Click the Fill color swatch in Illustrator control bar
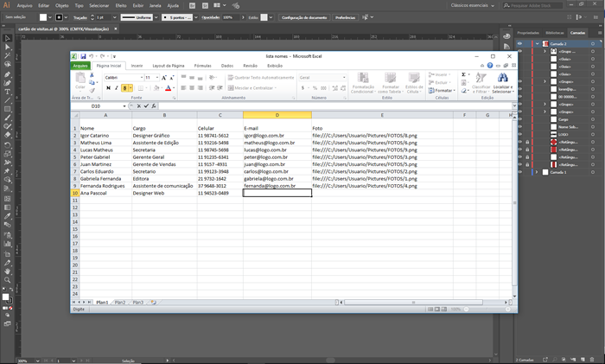The height and width of the screenshot is (364, 605). [x=43, y=17]
